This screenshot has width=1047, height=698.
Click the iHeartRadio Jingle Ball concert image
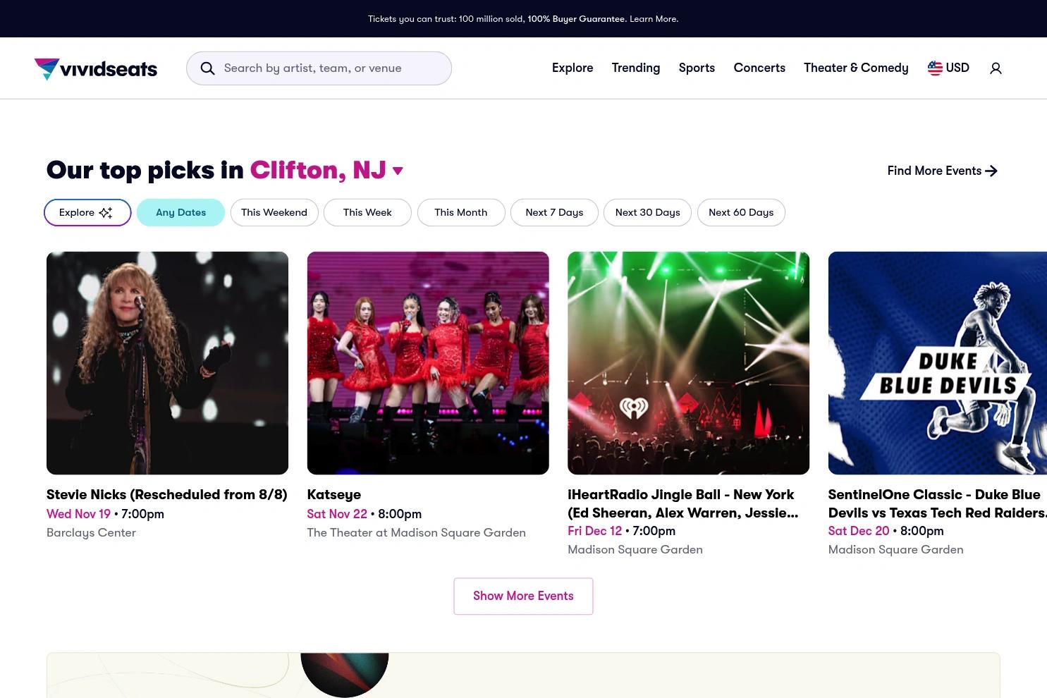pyautogui.click(x=688, y=363)
